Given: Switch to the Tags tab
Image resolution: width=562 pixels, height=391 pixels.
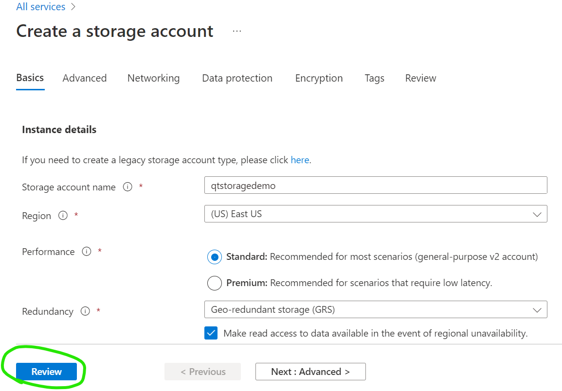Looking at the screenshot, I should (x=375, y=78).
